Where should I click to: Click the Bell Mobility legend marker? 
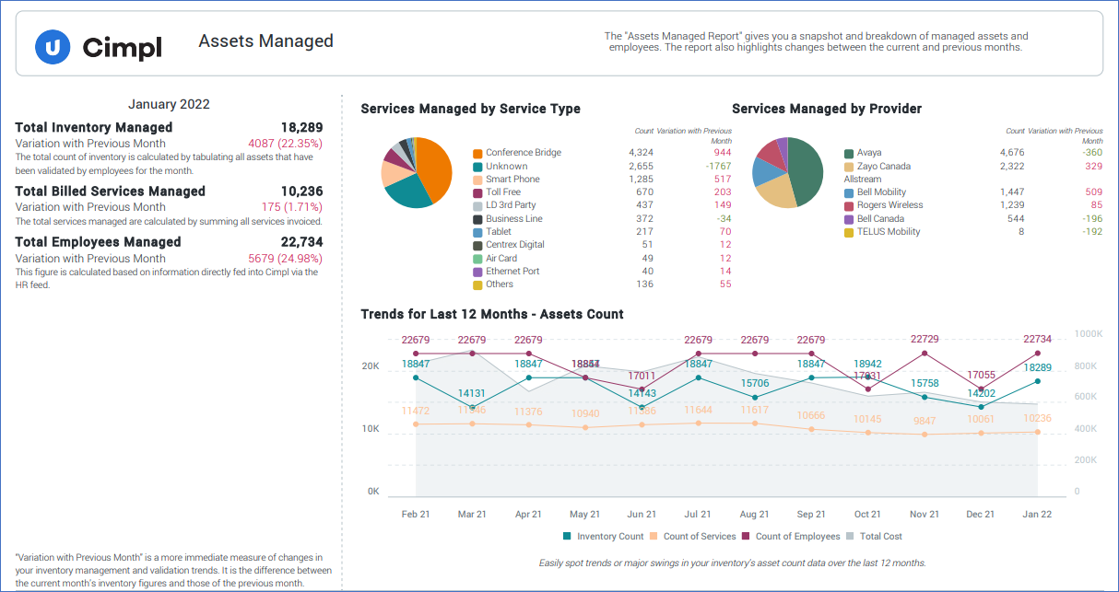pyautogui.click(x=849, y=192)
